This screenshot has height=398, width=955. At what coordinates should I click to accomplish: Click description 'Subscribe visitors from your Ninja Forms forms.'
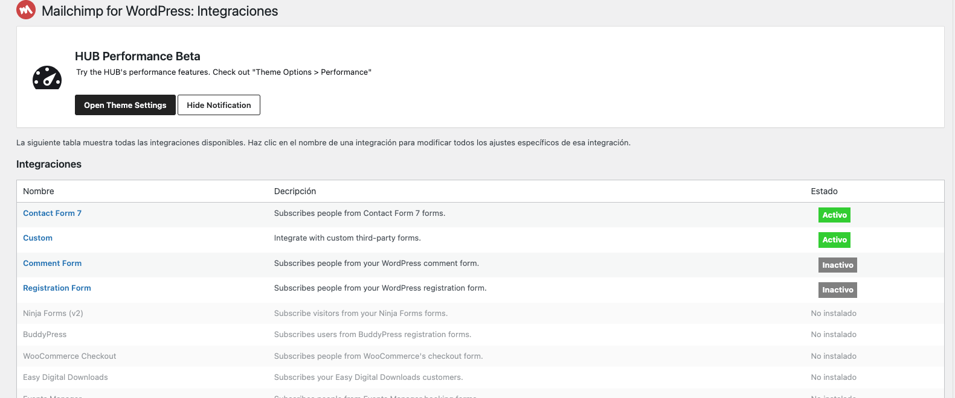(x=361, y=314)
